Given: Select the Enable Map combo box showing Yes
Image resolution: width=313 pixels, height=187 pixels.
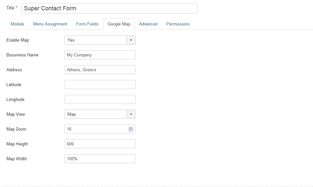Looking at the screenshot, I should coord(100,40).
